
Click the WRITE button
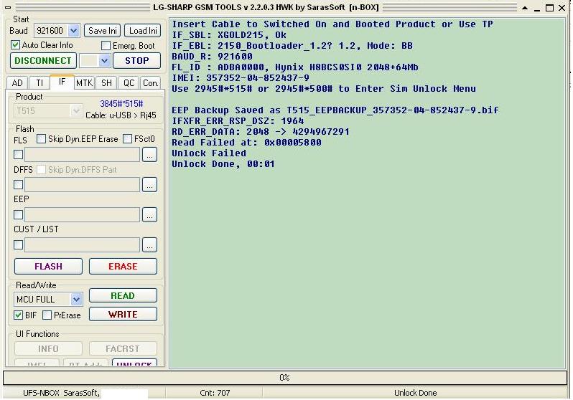123,314
